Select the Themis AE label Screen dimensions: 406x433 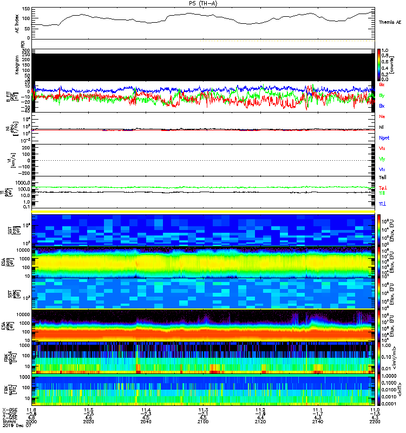pyautogui.click(x=390, y=22)
